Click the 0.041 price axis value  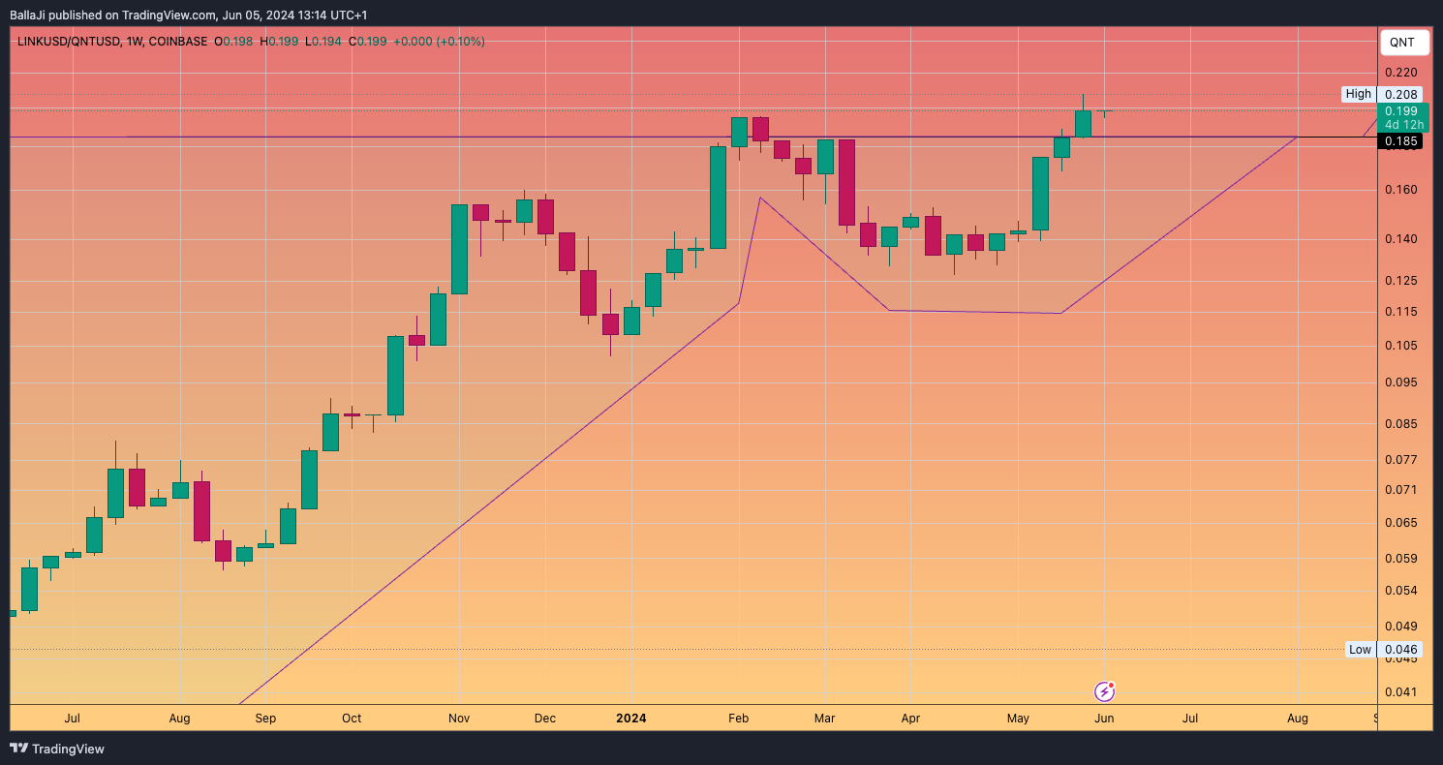(1401, 692)
